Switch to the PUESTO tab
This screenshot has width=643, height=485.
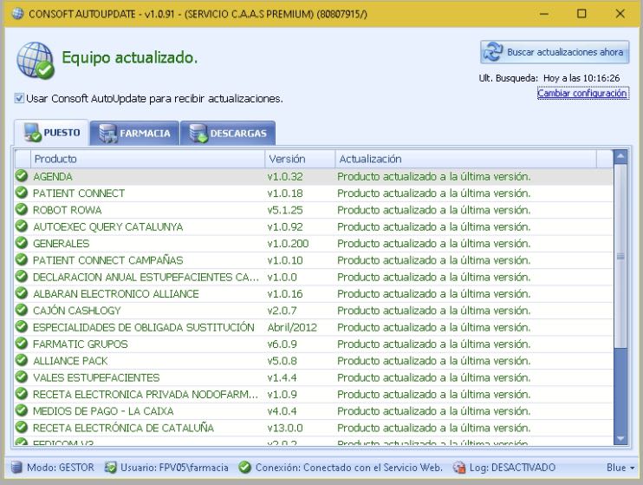51,133
